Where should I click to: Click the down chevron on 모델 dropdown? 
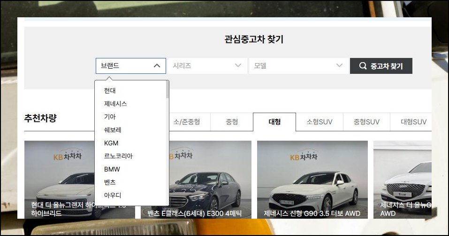coord(339,65)
